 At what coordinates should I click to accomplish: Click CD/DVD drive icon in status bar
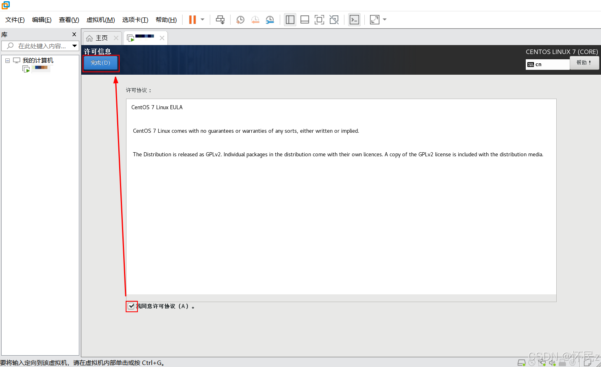click(531, 363)
